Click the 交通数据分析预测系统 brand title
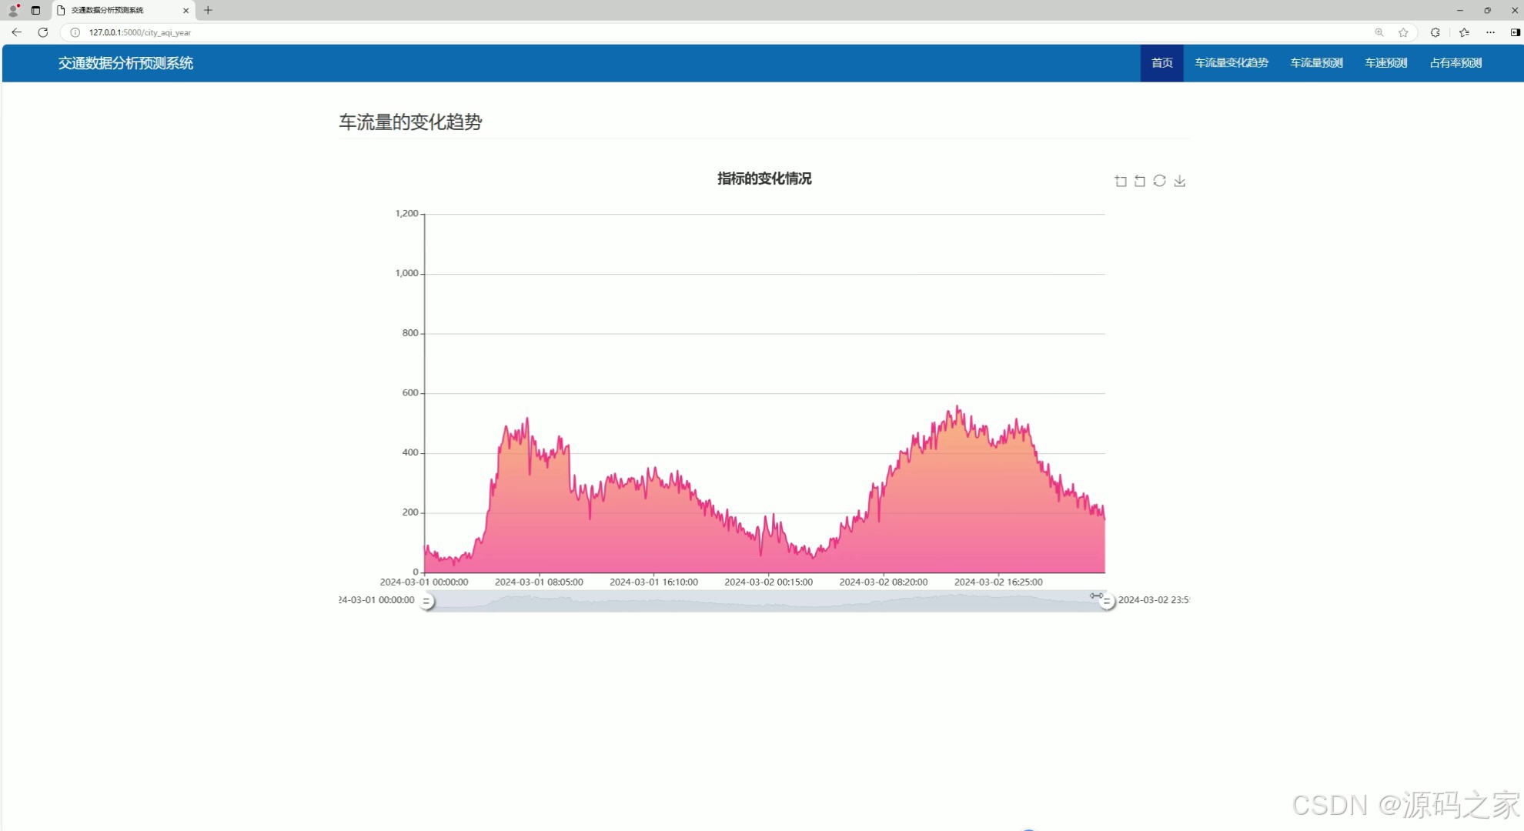Viewport: 1524px width, 831px height. tap(125, 63)
